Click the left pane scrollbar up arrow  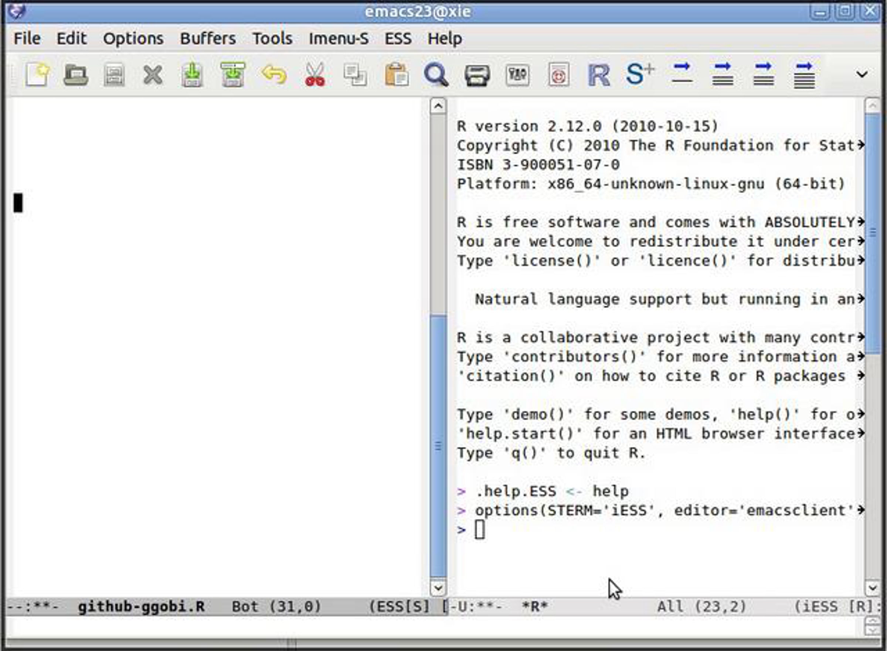[438, 106]
